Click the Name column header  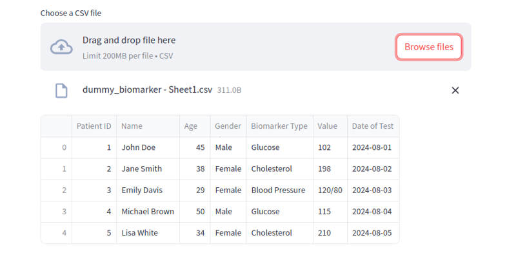pos(132,126)
